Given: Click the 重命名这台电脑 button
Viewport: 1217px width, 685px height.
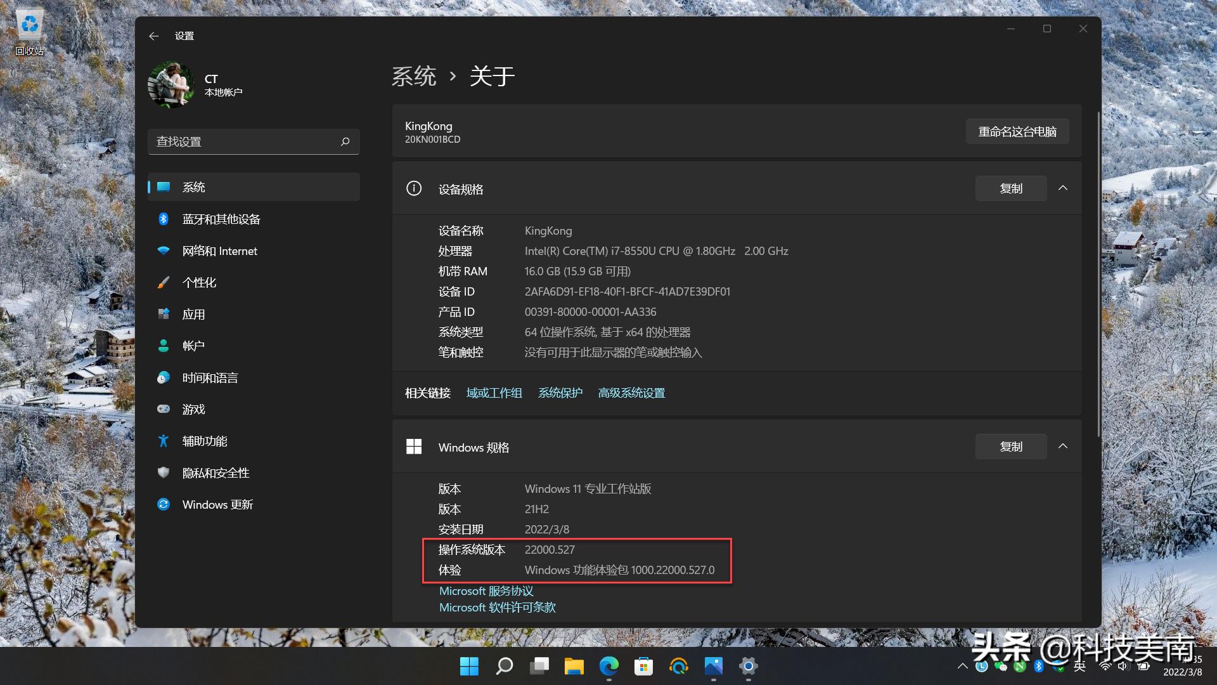Looking at the screenshot, I should tap(1017, 131).
